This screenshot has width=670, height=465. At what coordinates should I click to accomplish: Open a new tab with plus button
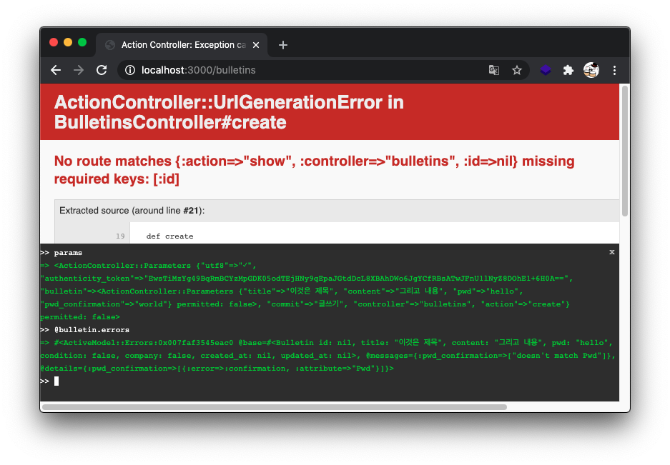pos(283,45)
